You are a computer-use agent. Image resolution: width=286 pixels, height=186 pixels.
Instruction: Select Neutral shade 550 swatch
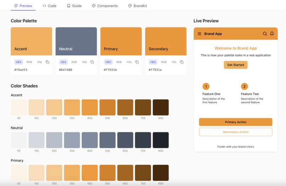pyautogui.click(x=108, y=140)
